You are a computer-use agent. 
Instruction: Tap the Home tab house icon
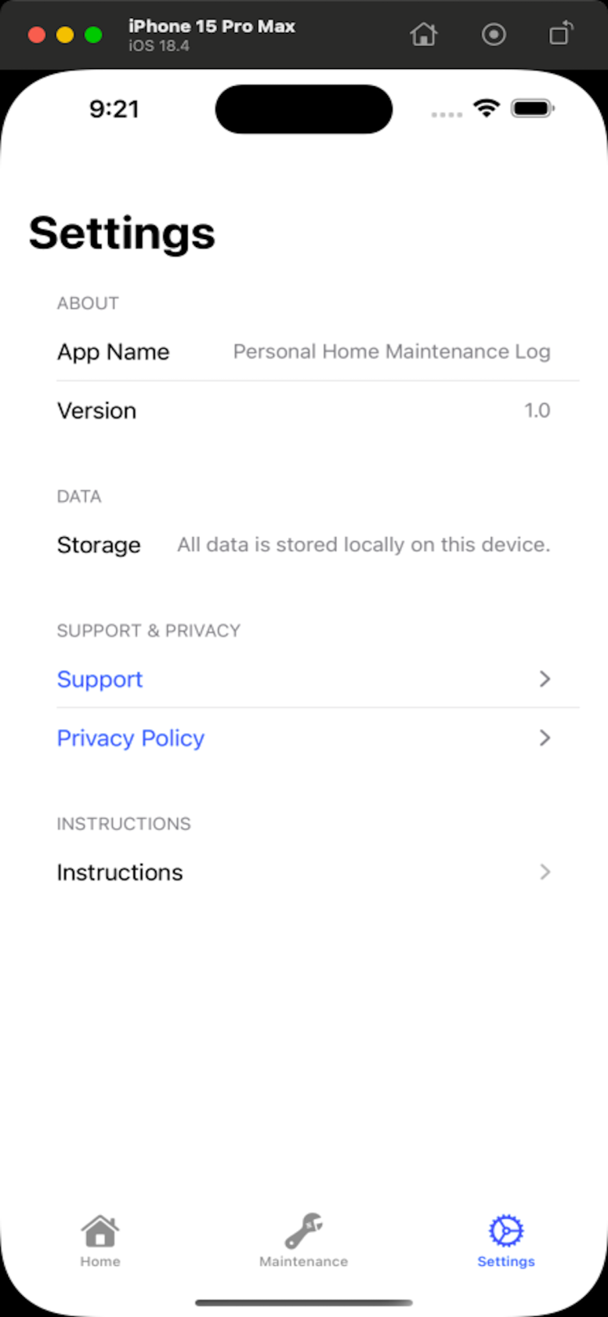click(100, 1232)
